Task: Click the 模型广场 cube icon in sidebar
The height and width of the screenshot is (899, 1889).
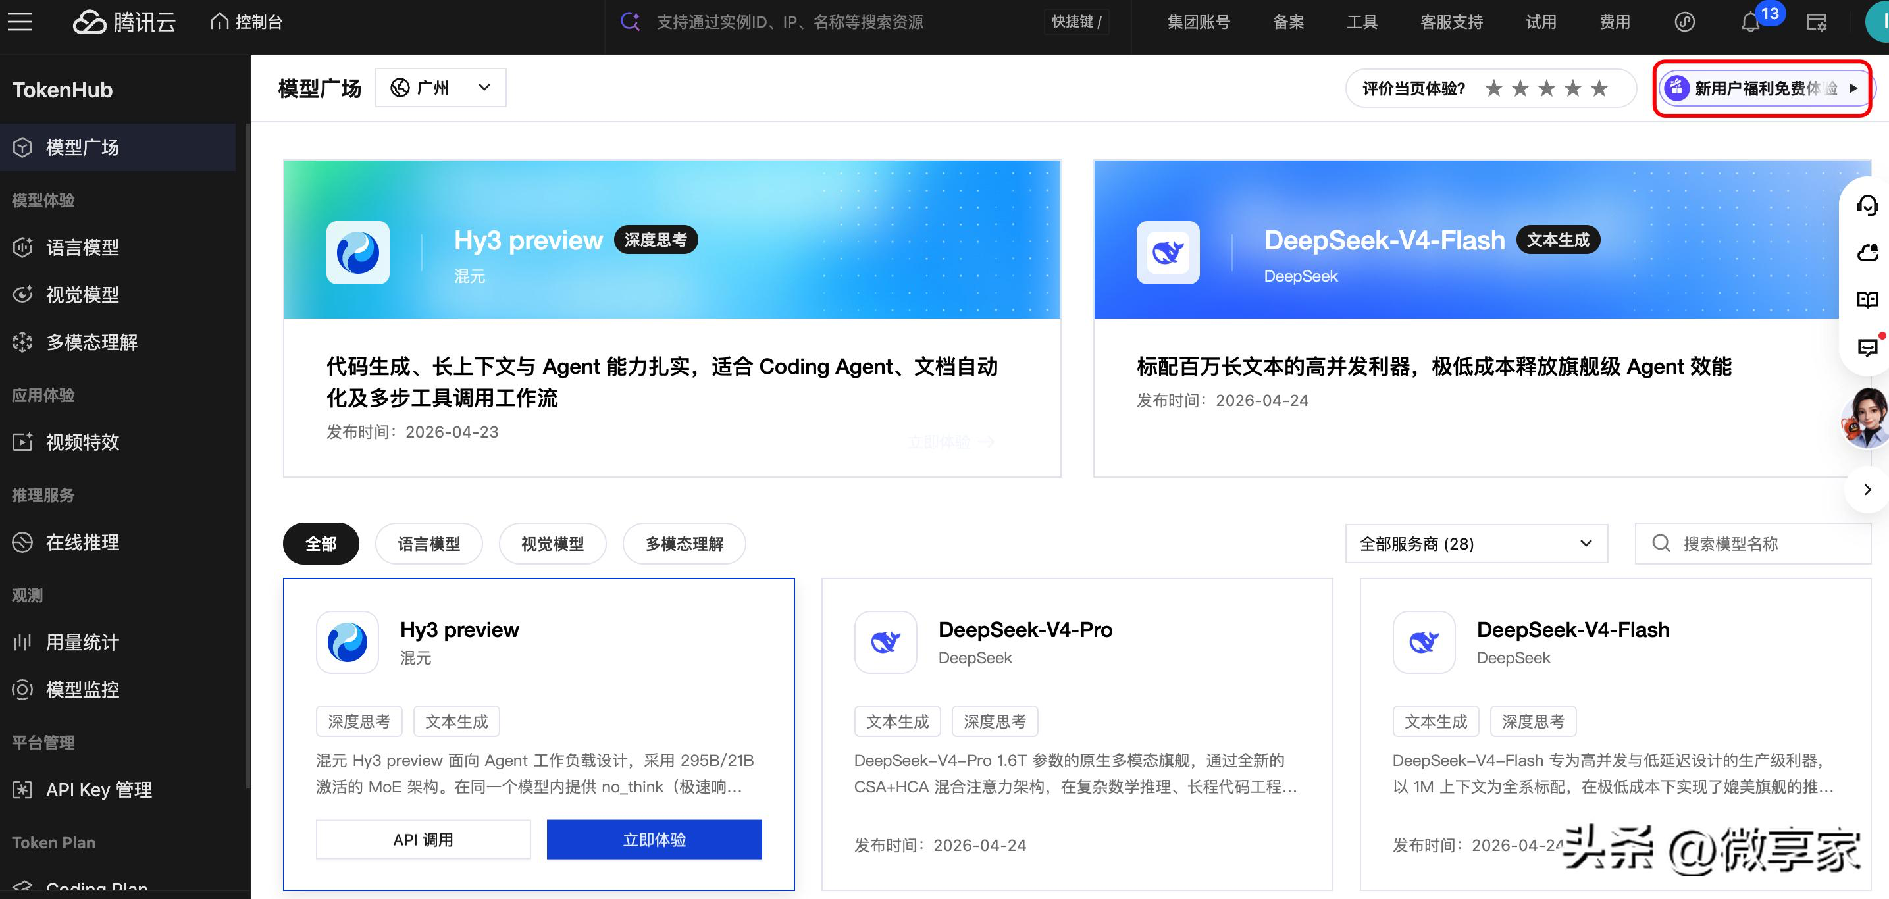Action: click(23, 147)
